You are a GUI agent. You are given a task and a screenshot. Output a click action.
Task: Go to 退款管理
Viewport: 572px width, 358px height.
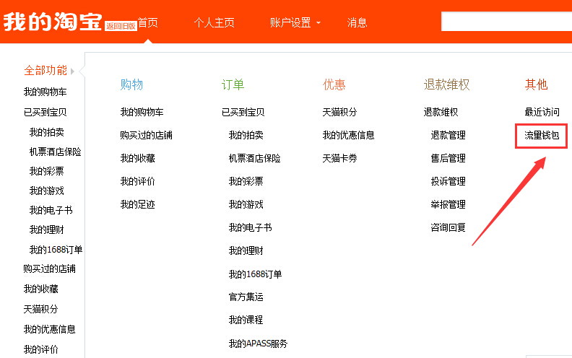[x=448, y=135]
